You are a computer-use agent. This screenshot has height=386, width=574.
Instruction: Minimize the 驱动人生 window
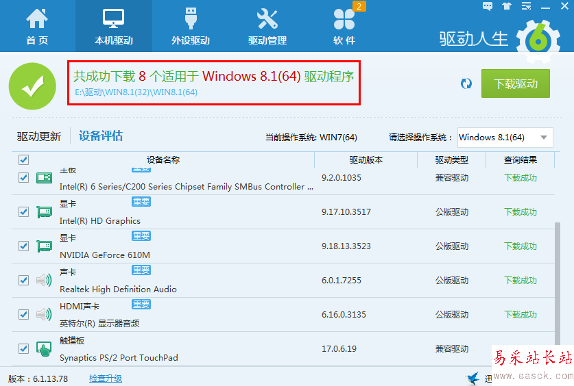(545, 7)
